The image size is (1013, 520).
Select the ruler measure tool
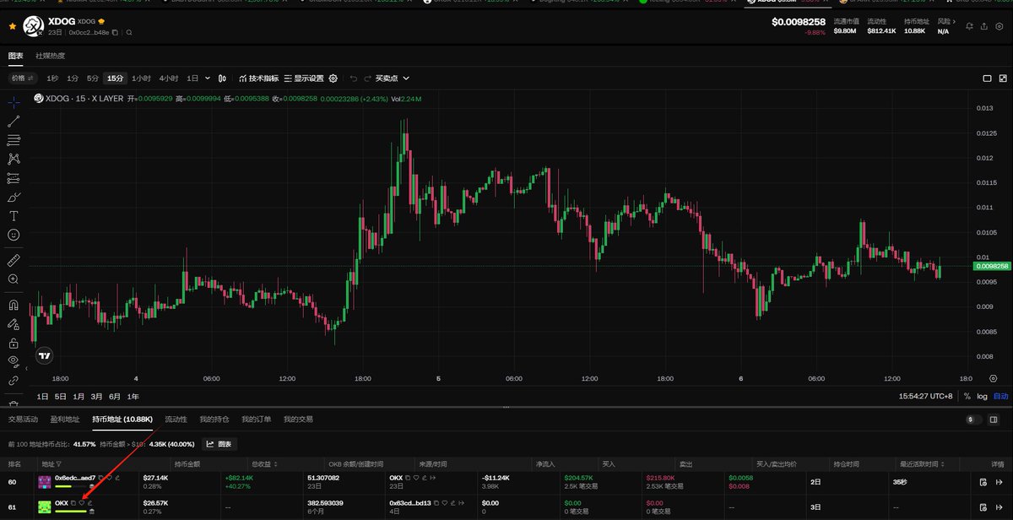pos(14,260)
